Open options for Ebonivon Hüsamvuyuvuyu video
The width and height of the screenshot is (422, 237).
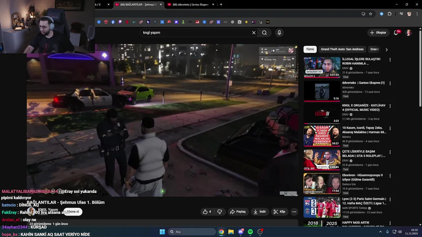390,176
